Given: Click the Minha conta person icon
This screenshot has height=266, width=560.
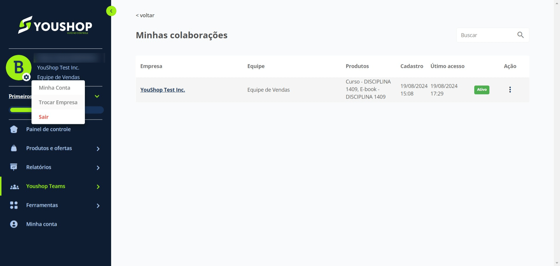Looking at the screenshot, I should 14,224.
